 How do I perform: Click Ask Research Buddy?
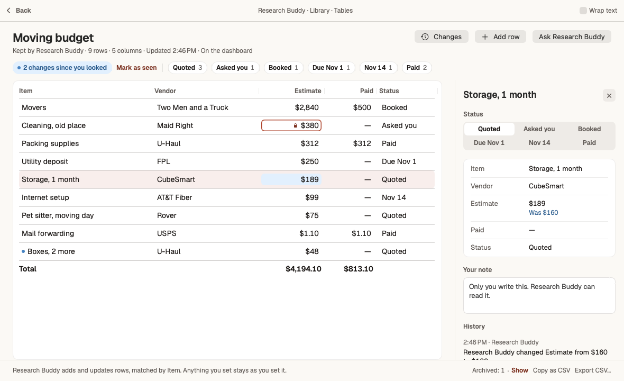tap(572, 37)
